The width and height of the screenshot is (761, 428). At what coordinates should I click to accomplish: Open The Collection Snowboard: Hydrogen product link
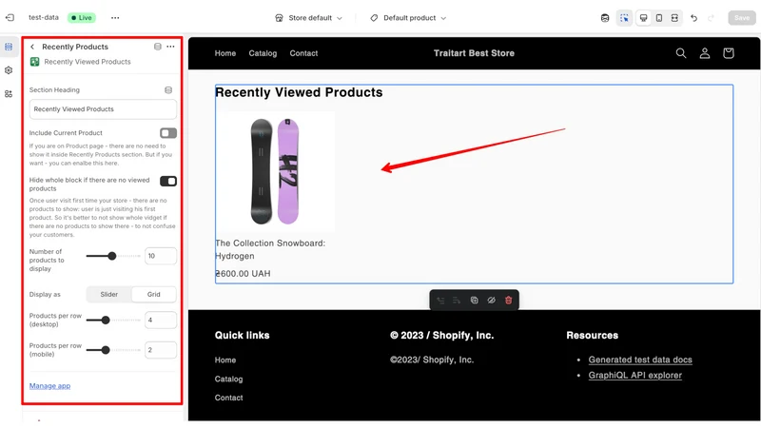(270, 249)
